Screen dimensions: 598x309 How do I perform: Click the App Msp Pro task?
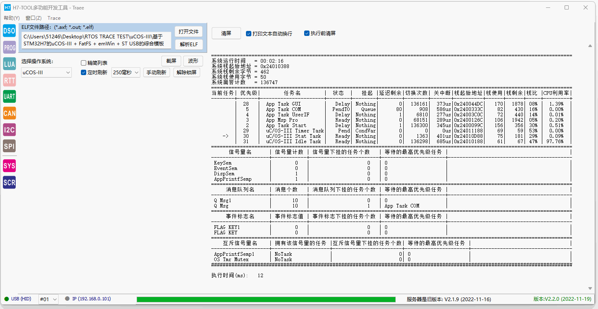click(x=282, y=120)
